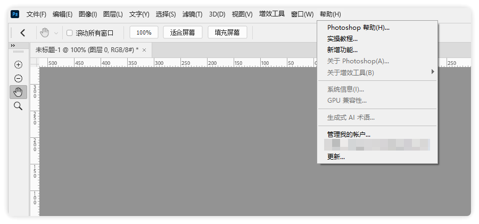The width and height of the screenshot is (479, 224).
Task: Close the 帮助(H) menu
Action: pos(330,14)
